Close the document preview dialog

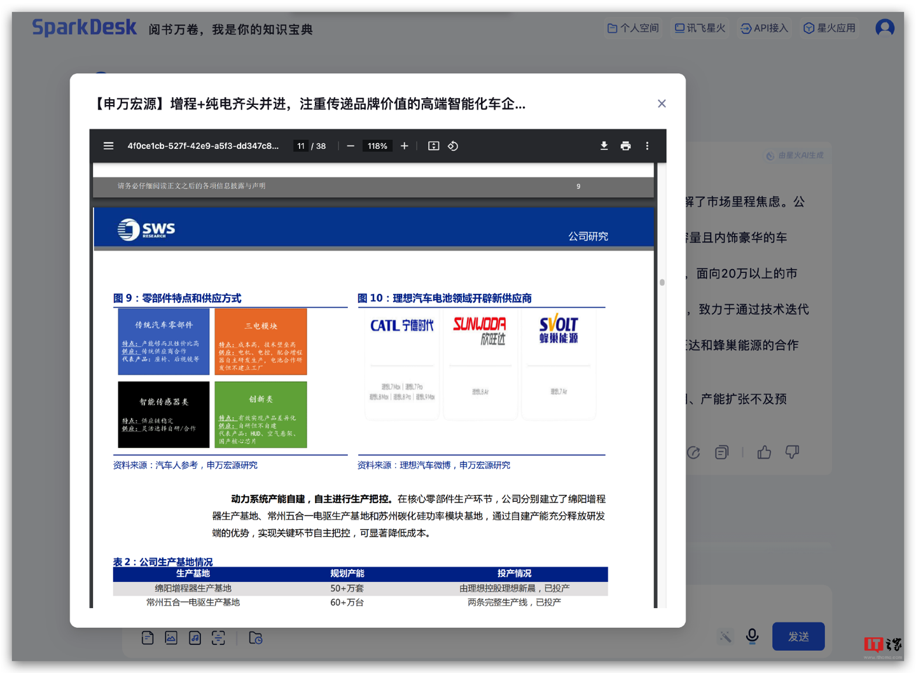tap(662, 104)
